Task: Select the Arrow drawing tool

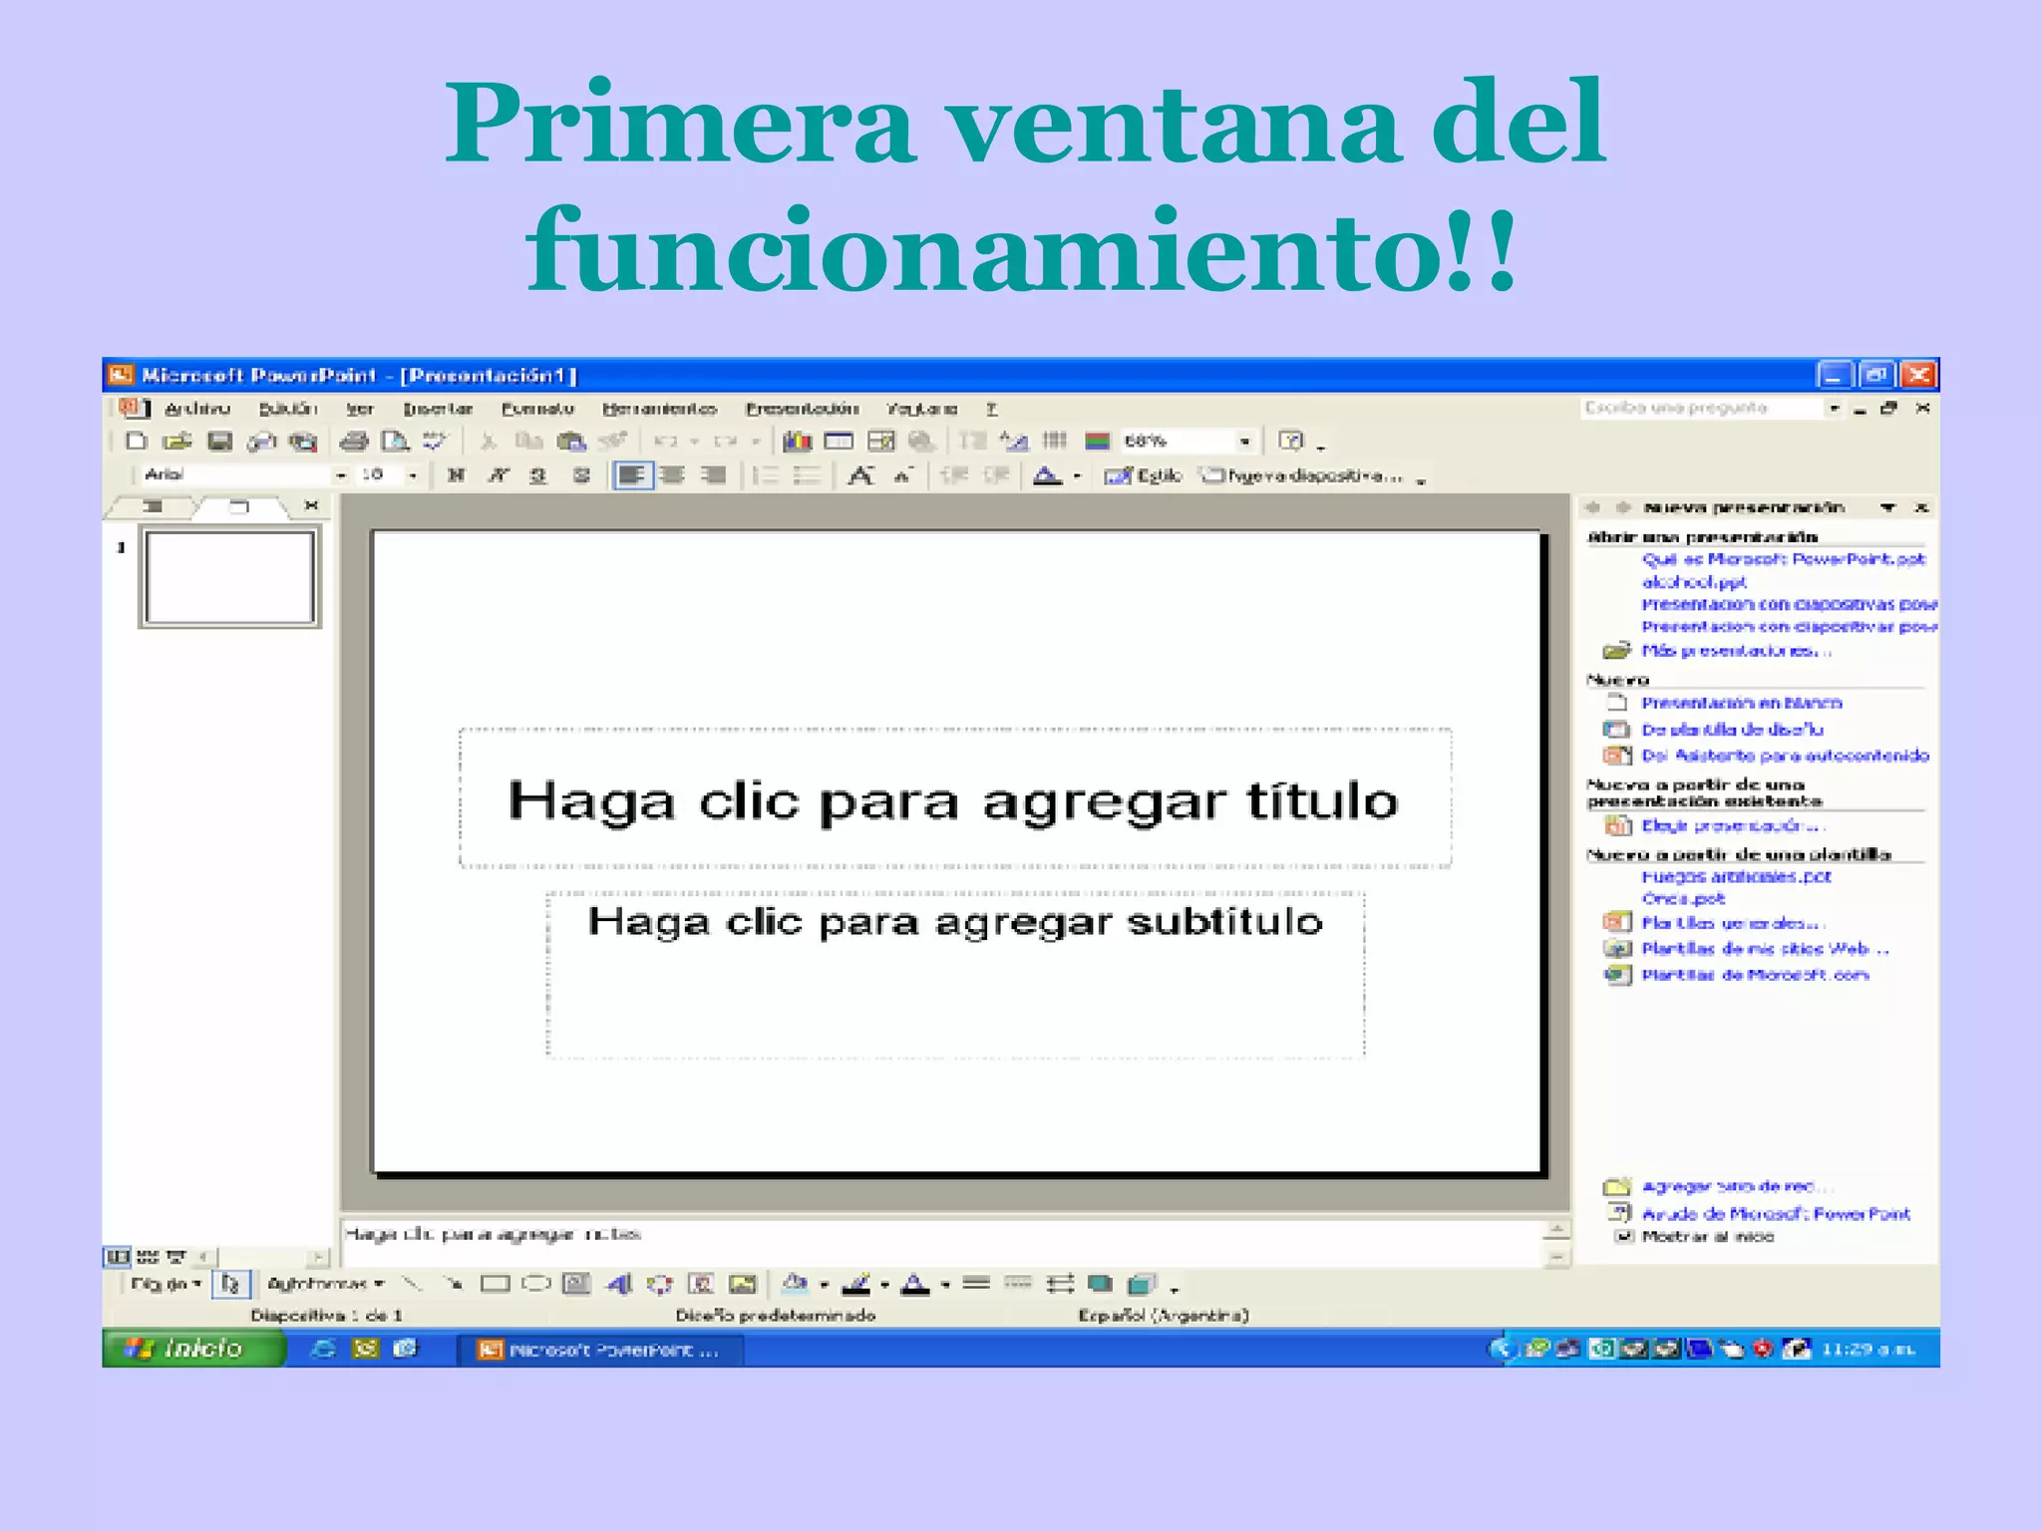Action: click(x=453, y=1283)
